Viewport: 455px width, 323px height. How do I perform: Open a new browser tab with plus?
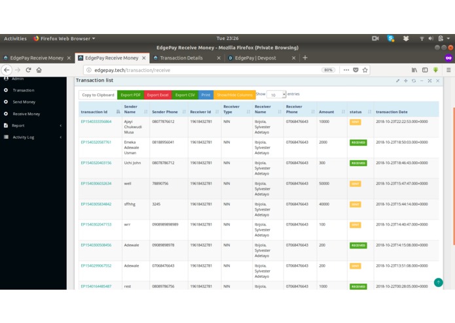click(305, 58)
